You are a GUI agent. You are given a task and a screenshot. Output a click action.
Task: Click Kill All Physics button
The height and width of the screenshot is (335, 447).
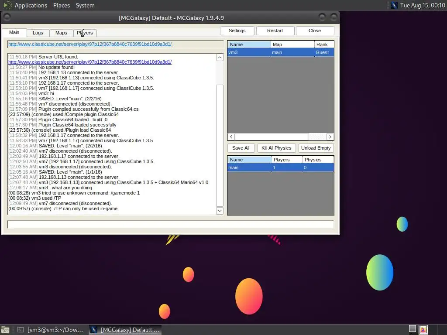[x=276, y=148]
